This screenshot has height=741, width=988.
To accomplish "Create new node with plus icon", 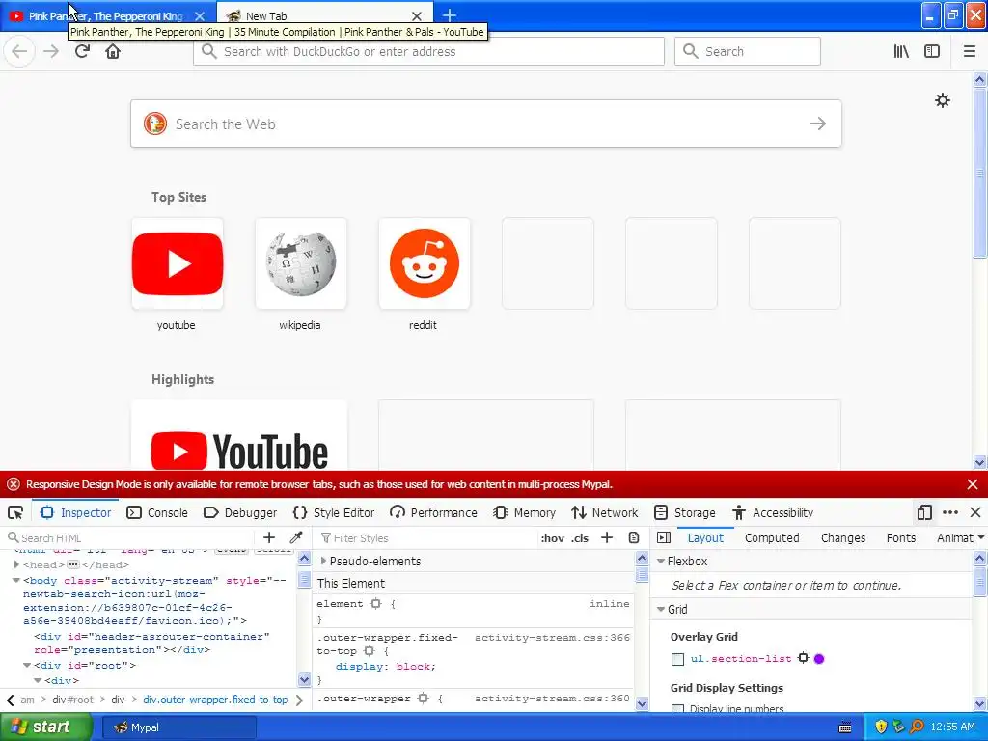I will [269, 537].
